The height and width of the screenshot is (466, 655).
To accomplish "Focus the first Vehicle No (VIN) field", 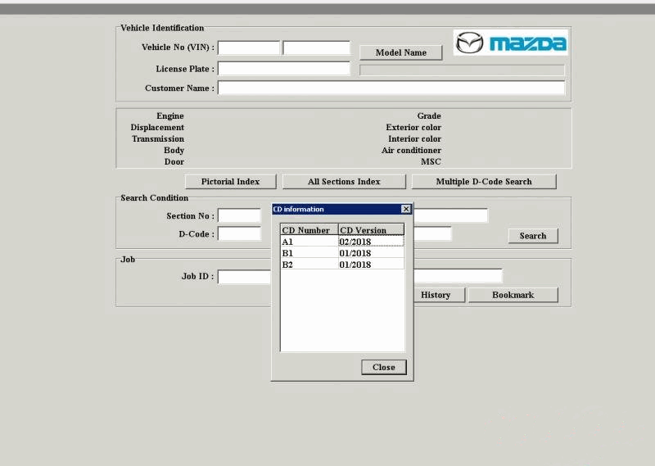I will point(249,48).
